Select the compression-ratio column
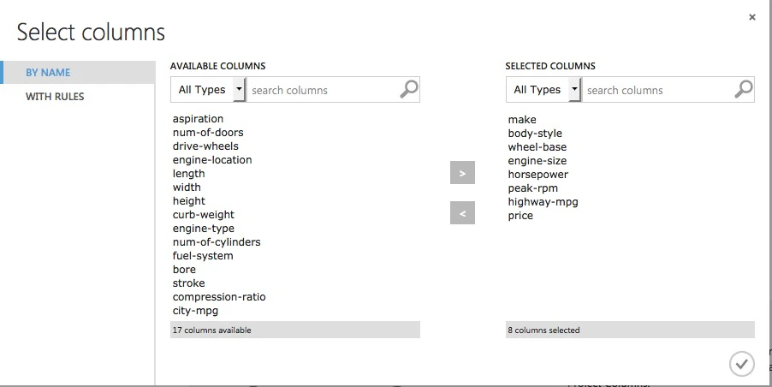Viewport: 772px width, 387px height. pyautogui.click(x=219, y=297)
